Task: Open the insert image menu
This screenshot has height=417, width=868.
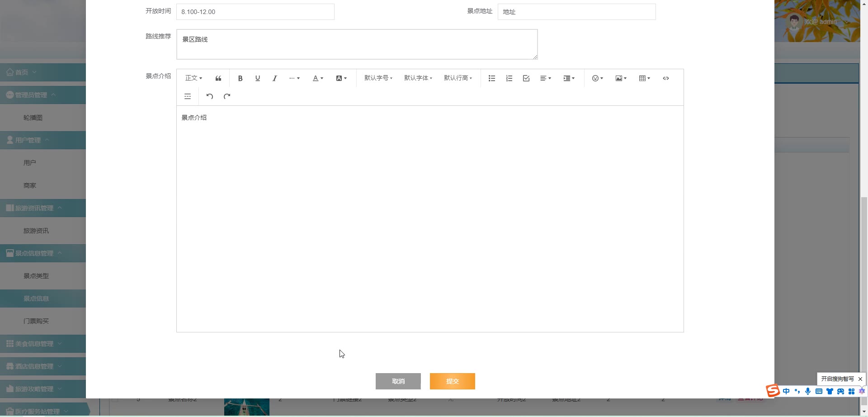Action: 621,78
